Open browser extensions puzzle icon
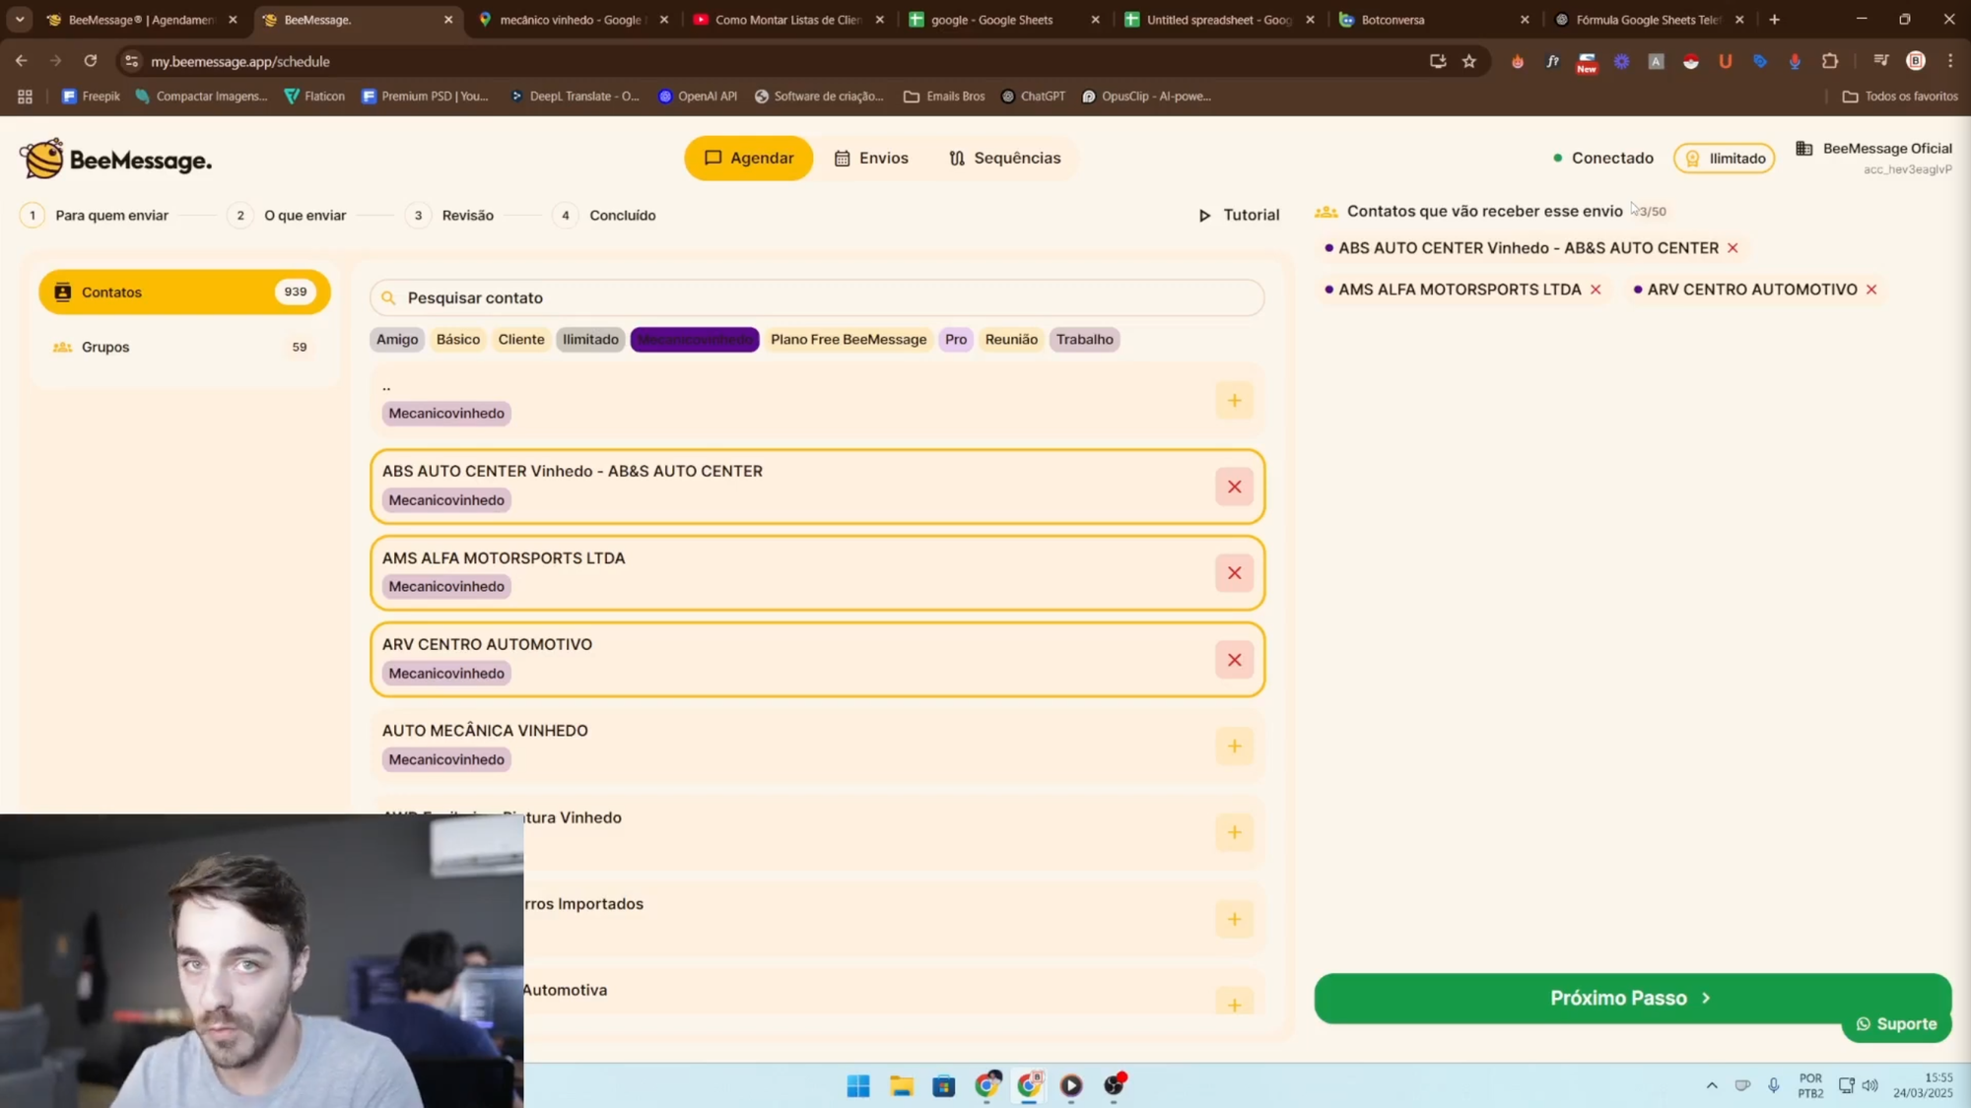This screenshot has height=1108, width=1971. [1830, 61]
